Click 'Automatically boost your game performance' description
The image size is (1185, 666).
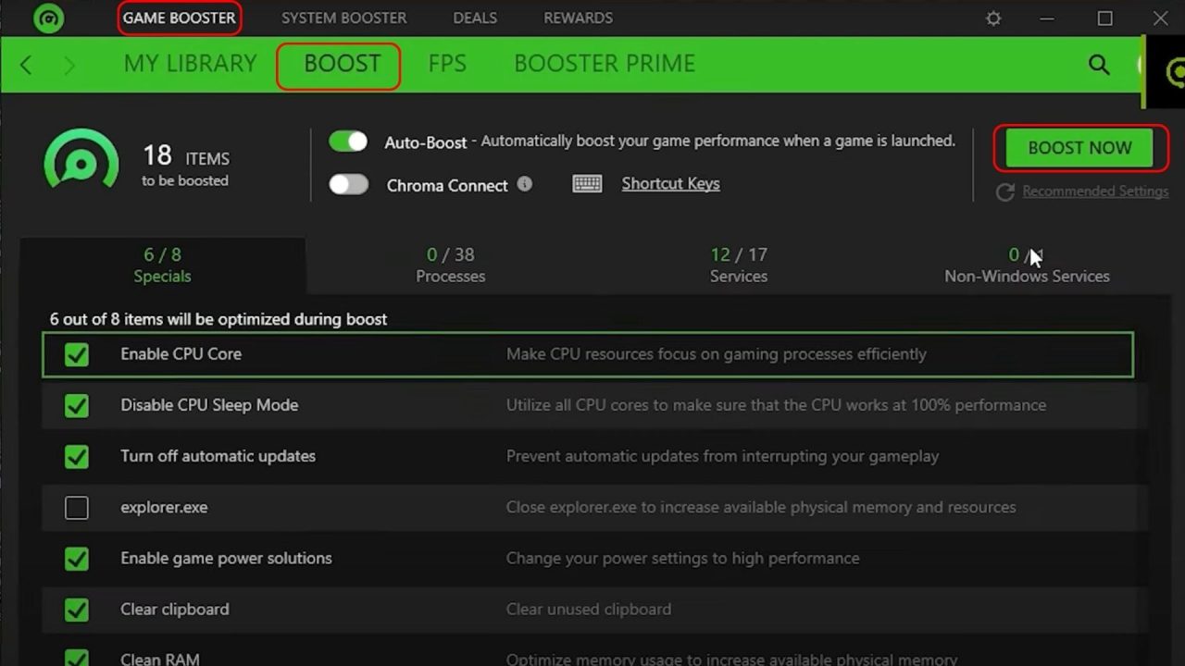tap(718, 142)
